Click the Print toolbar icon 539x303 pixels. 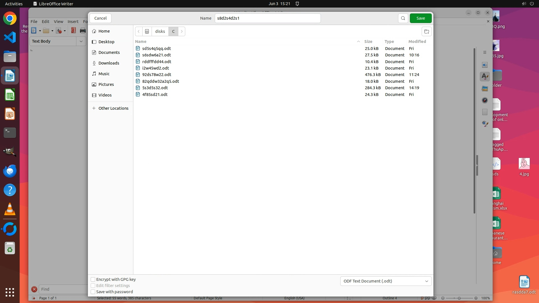coord(83,31)
